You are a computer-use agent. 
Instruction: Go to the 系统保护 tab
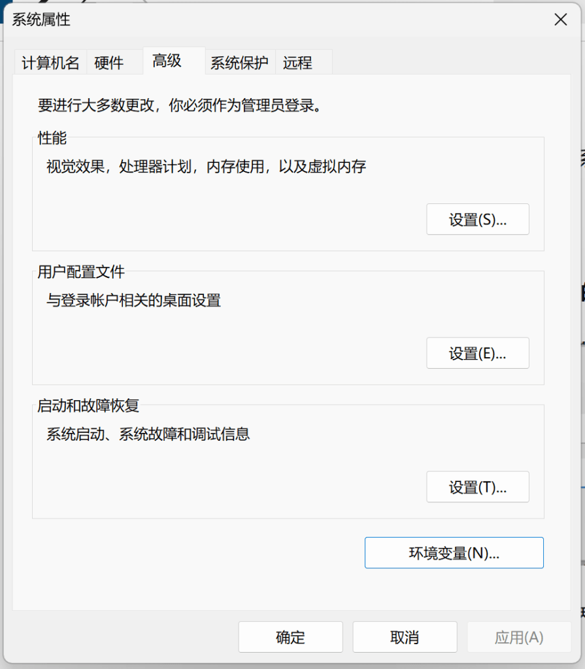click(x=239, y=63)
